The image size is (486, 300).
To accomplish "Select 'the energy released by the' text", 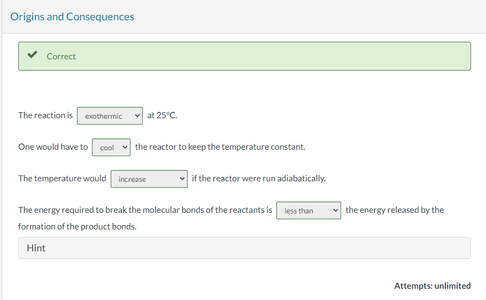I will (395, 210).
